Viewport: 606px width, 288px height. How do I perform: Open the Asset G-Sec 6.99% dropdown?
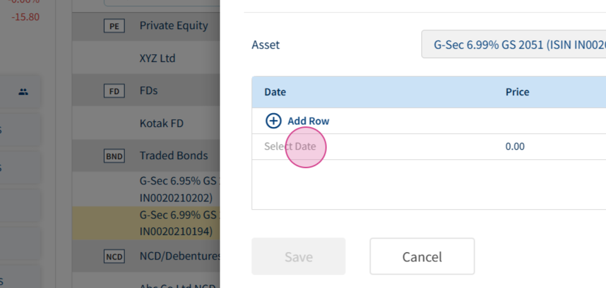pyautogui.click(x=514, y=44)
